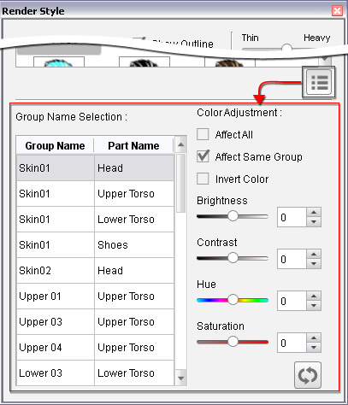Select the Skin02 Head row
The image size is (348, 405).
[95, 271]
